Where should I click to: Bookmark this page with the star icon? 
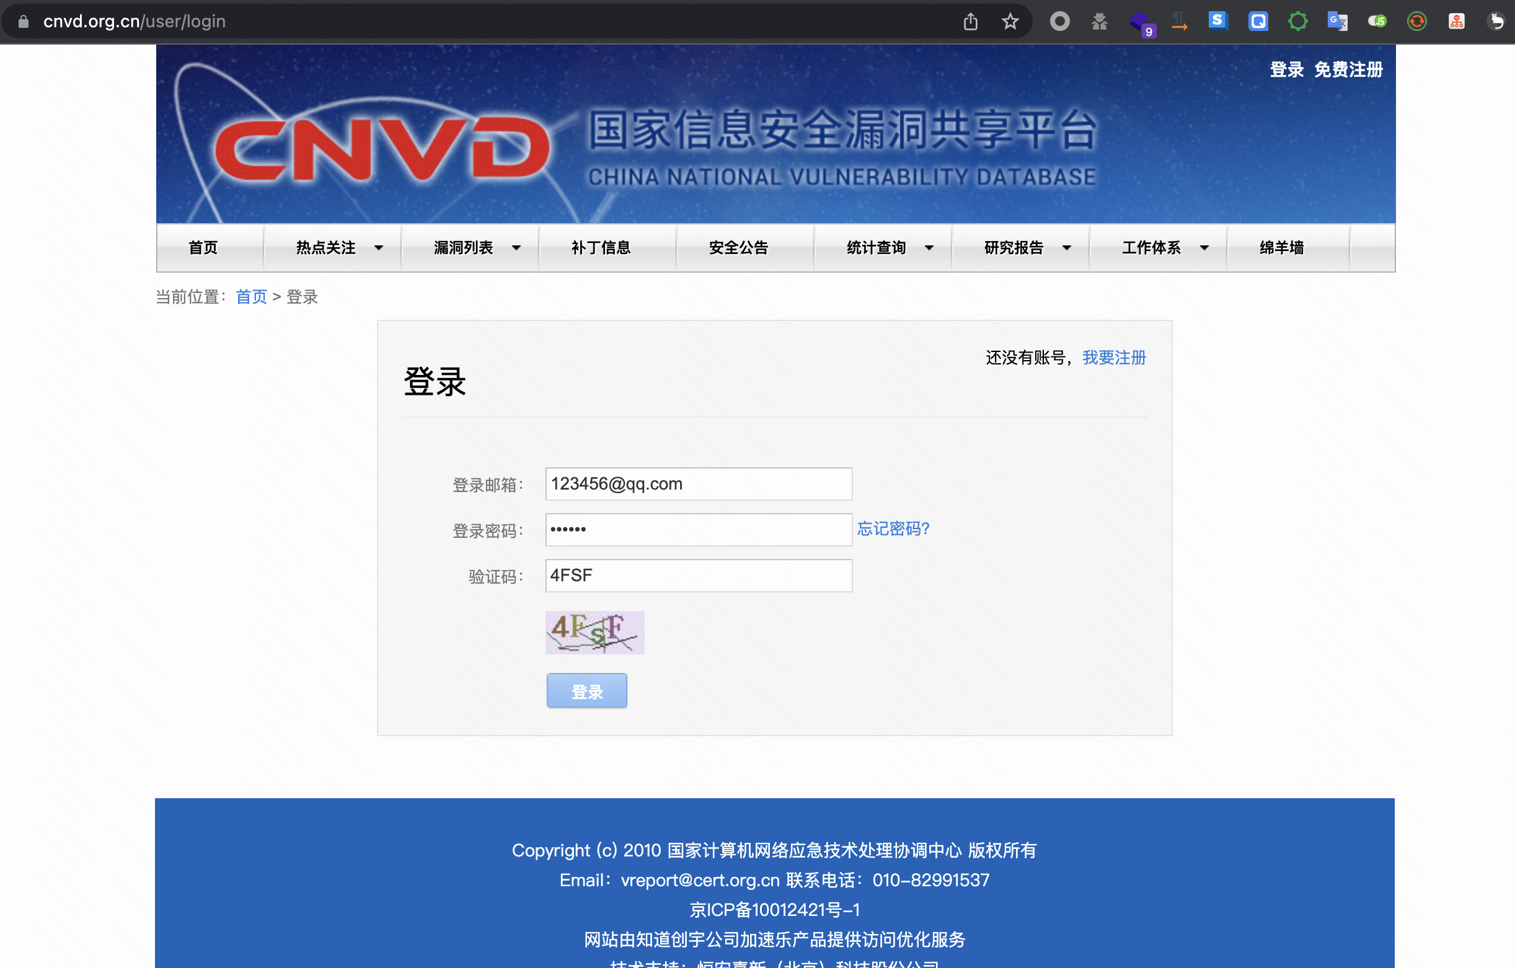(x=1010, y=22)
